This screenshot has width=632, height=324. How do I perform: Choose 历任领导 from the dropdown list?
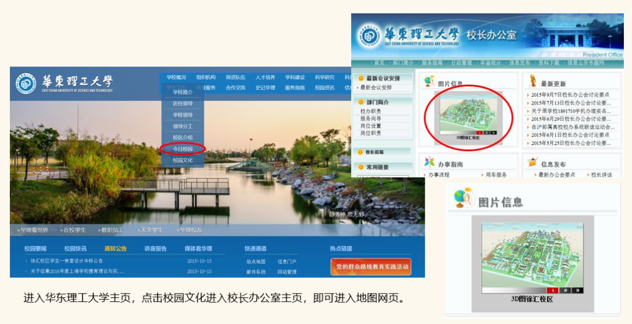tap(183, 103)
